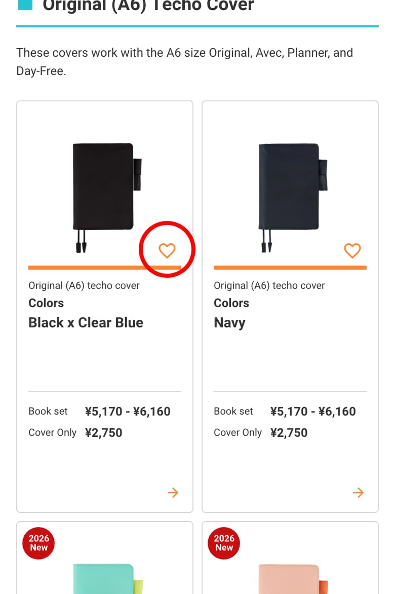
Task: Click the orange arrow on Navy card
Action: [x=359, y=493]
